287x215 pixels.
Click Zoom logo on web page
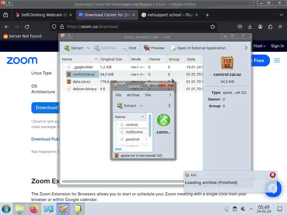(x=22, y=60)
